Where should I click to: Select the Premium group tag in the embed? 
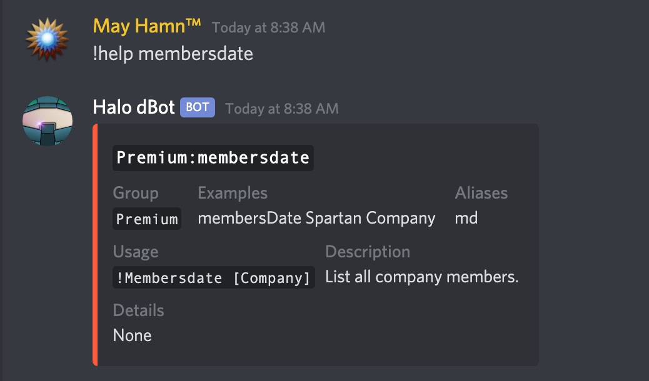click(146, 218)
